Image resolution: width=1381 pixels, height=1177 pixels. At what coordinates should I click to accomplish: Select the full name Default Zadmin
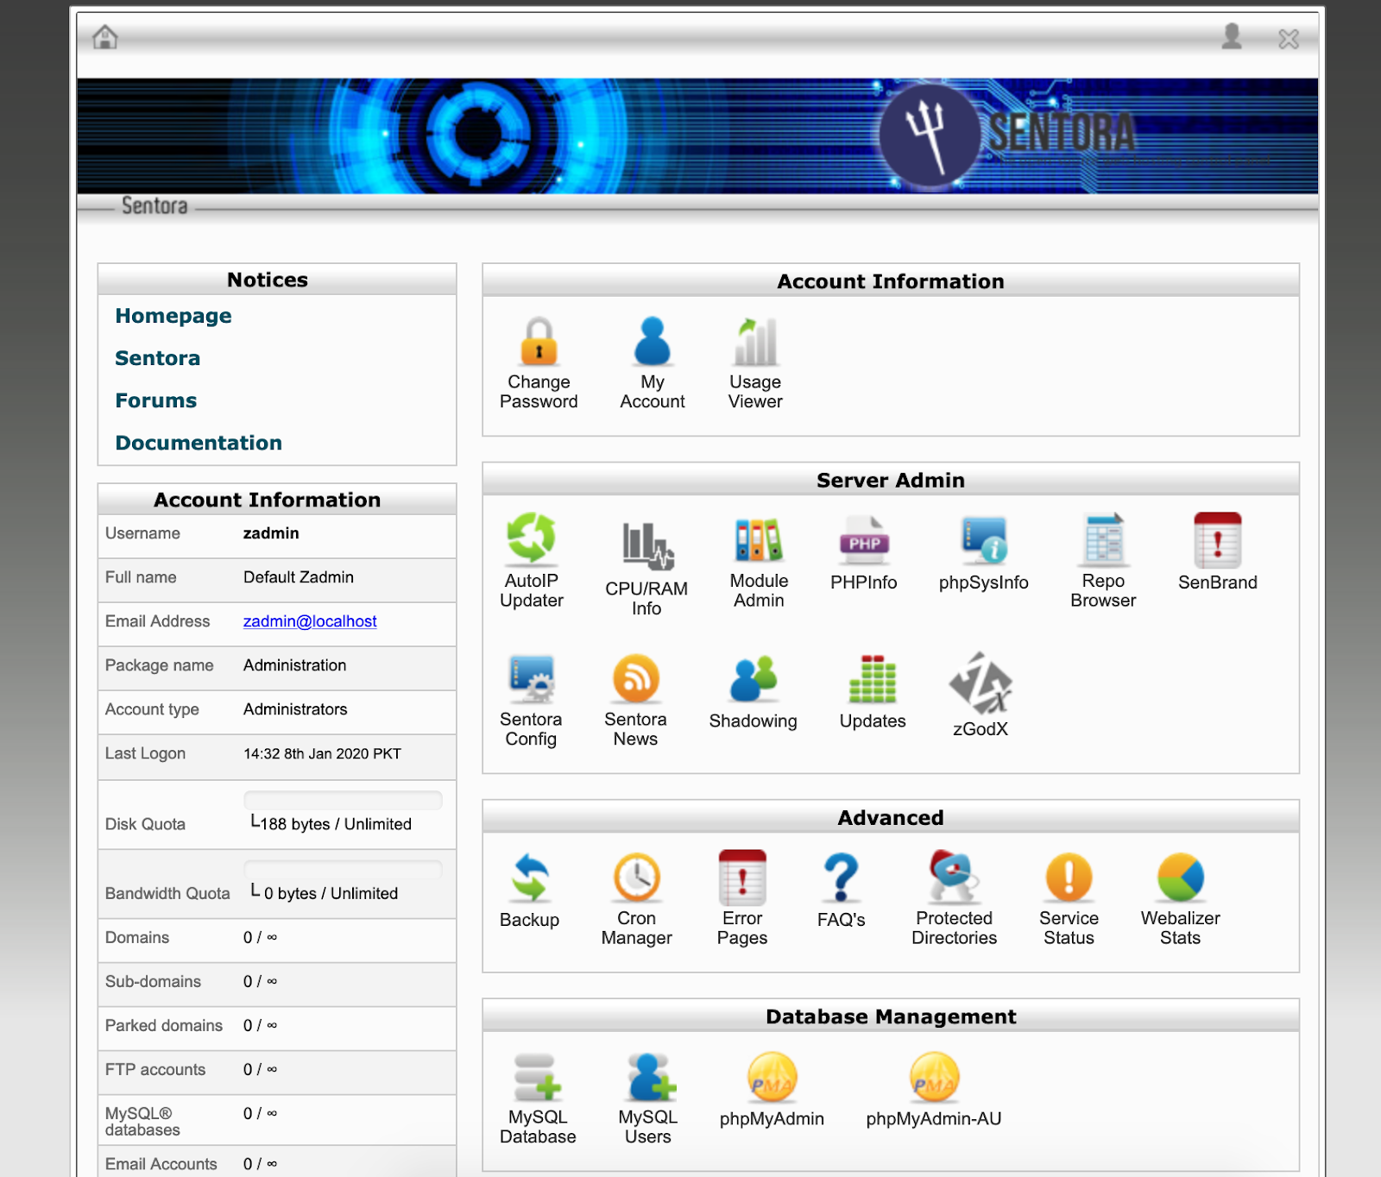pyautogui.click(x=299, y=577)
